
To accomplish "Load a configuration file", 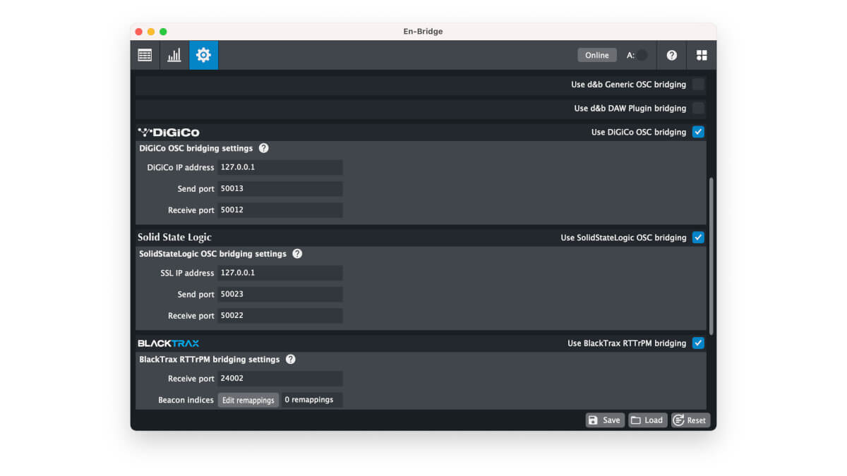I will pos(648,420).
